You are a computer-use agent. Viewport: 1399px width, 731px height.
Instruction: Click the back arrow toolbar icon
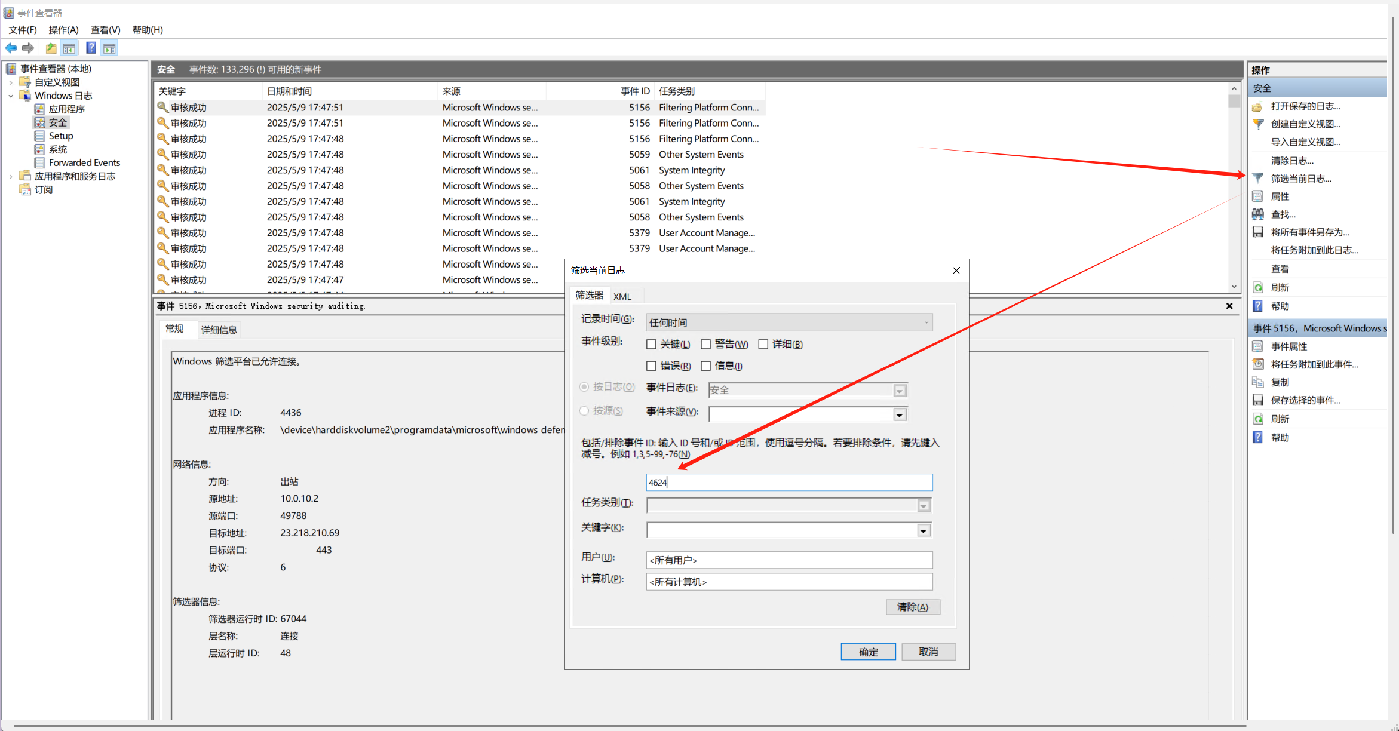(x=11, y=48)
